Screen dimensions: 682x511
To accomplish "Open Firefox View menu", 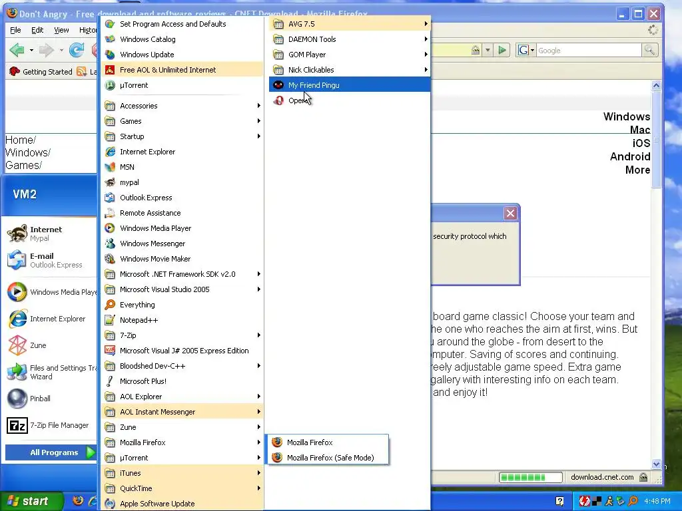I will pyautogui.click(x=61, y=30).
